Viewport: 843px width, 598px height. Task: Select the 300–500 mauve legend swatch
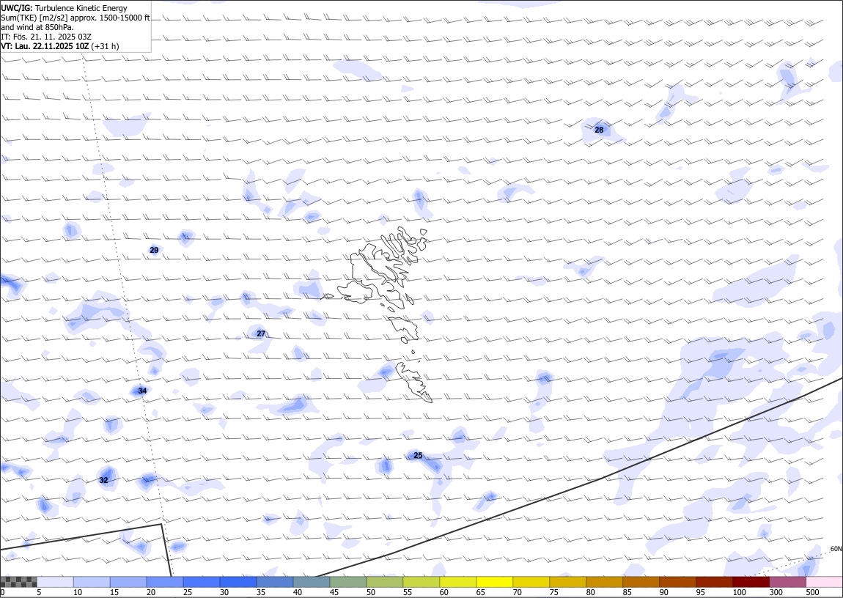[787, 582]
